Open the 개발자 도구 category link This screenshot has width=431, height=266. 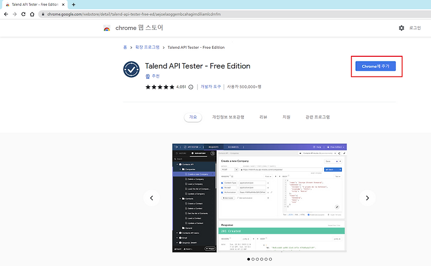[x=210, y=87]
